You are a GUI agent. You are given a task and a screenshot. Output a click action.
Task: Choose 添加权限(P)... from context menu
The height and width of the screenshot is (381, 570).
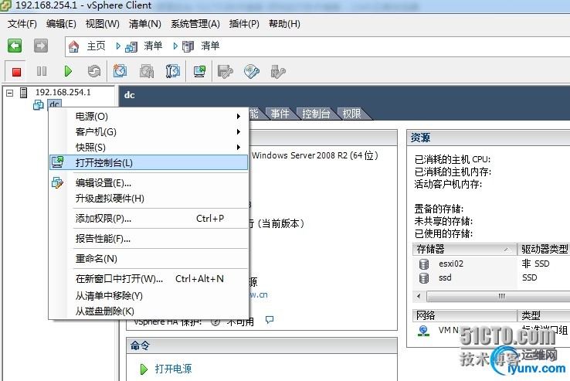[149, 219]
